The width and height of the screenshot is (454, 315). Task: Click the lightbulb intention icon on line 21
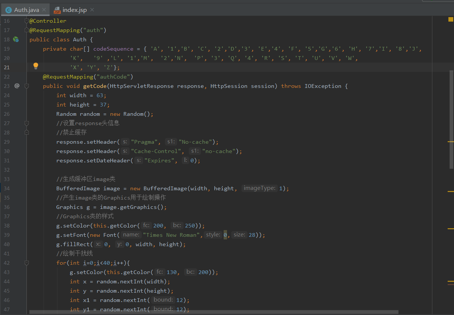click(x=36, y=66)
